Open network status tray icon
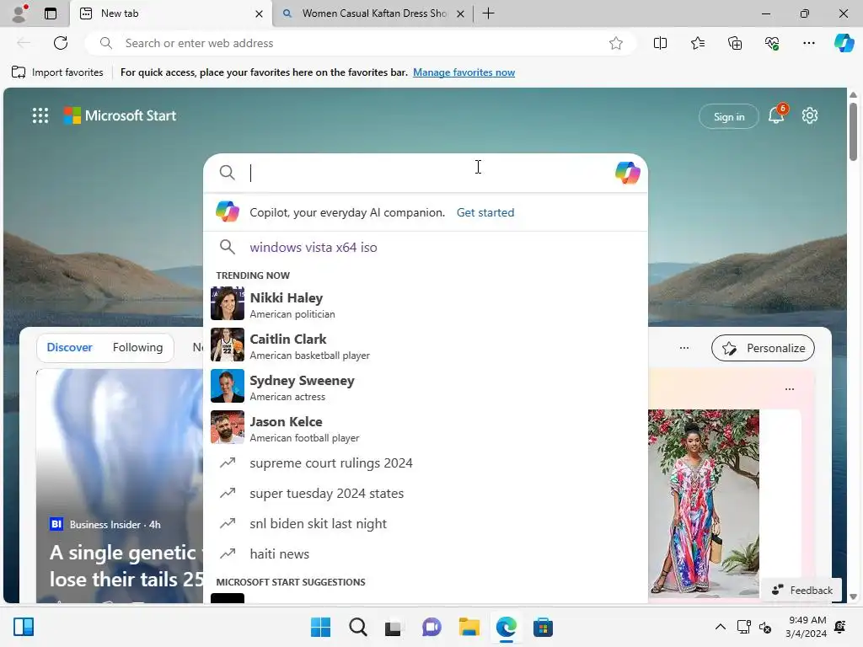863x647 pixels. tap(743, 627)
